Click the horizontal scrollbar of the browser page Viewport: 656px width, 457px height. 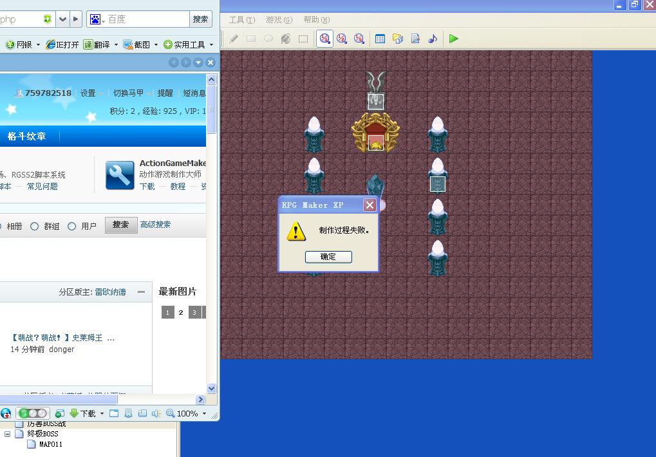59,399
